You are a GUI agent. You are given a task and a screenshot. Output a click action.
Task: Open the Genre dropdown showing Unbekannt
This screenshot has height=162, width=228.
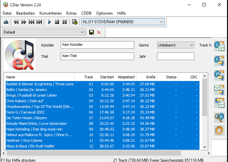176,45
